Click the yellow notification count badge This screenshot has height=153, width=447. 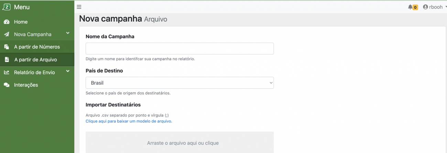[x=415, y=7]
